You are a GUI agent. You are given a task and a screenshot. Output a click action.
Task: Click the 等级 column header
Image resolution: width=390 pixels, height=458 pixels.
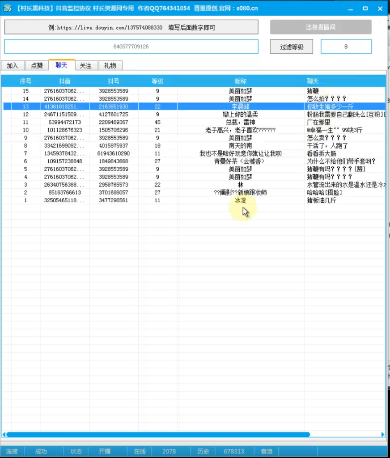157,81
